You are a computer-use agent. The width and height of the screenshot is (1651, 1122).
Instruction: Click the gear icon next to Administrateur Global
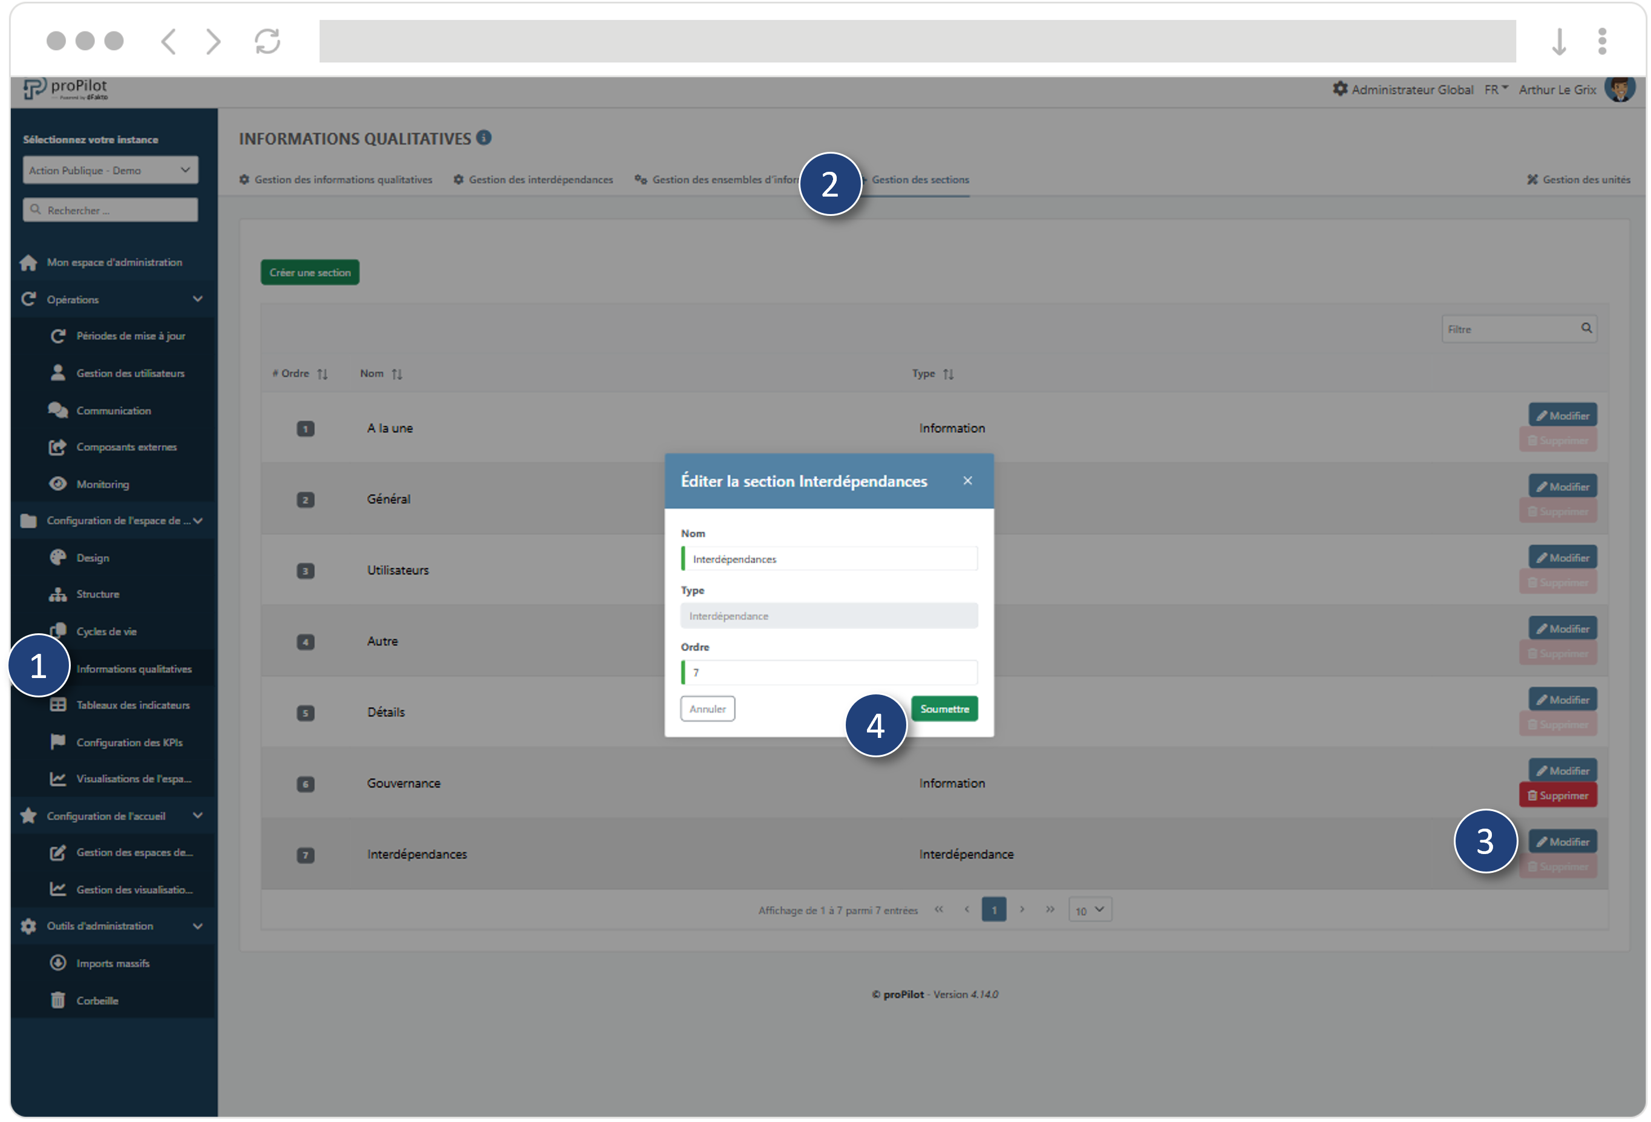pyautogui.click(x=1341, y=90)
